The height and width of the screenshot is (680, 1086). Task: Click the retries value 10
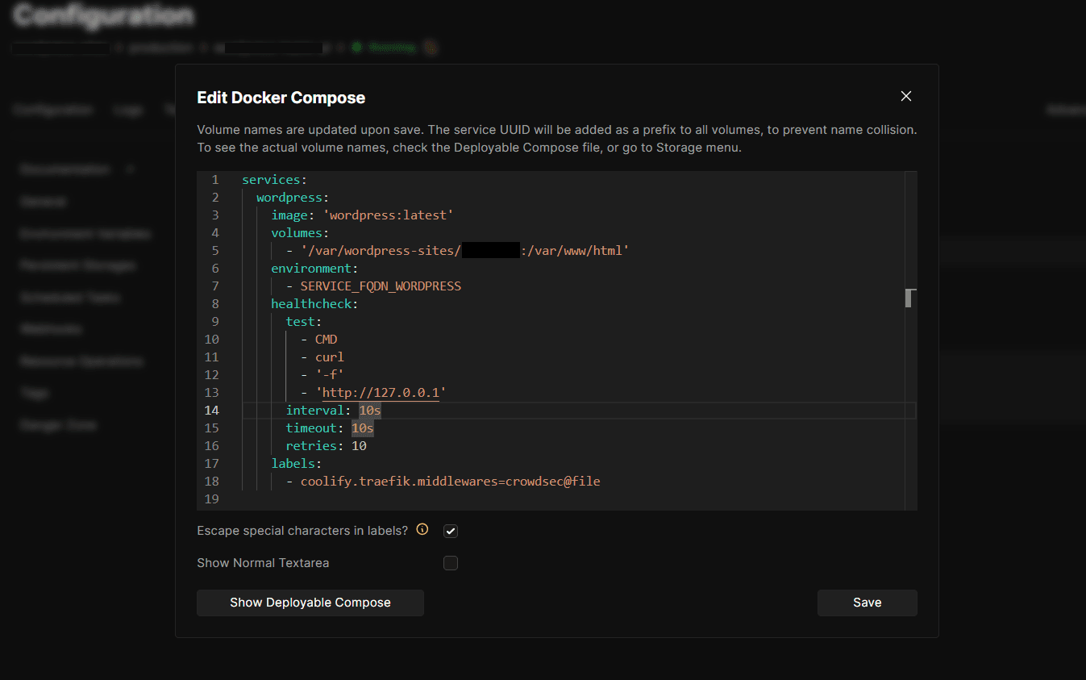click(x=359, y=446)
